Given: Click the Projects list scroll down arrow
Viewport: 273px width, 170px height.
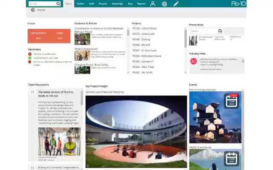Looking at the screenshot, I should point(186,72).
